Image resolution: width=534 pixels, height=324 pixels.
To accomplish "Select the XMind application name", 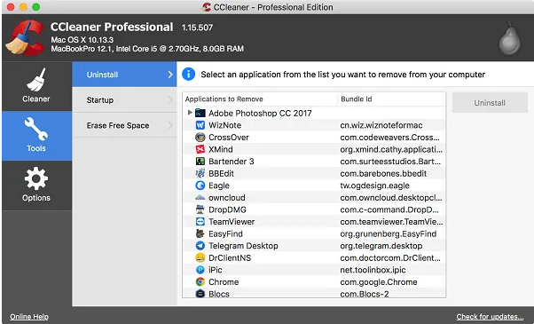I will pos(221,149).
